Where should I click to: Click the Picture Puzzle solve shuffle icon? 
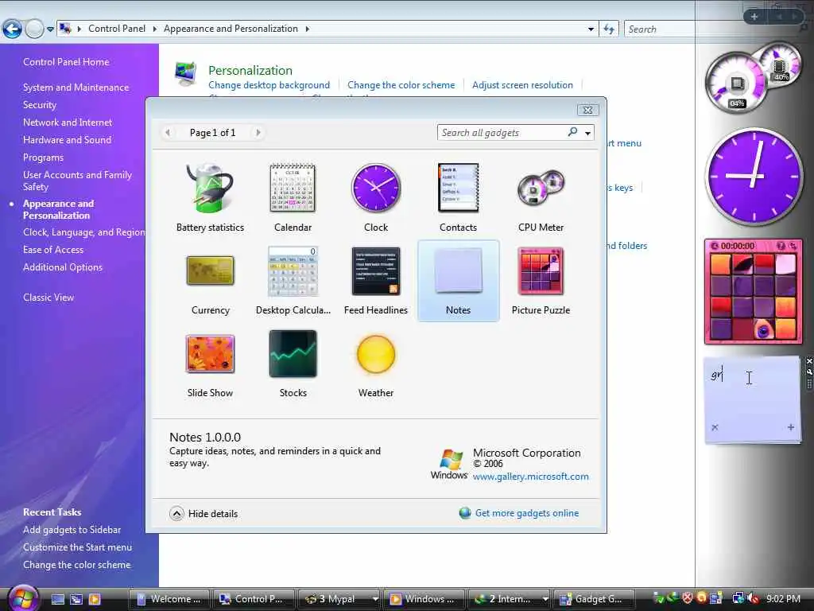click(793, 246)
